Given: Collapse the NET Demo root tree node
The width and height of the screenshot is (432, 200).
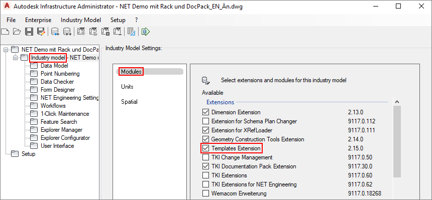Looking at the screenshot, I should (6, 50).
